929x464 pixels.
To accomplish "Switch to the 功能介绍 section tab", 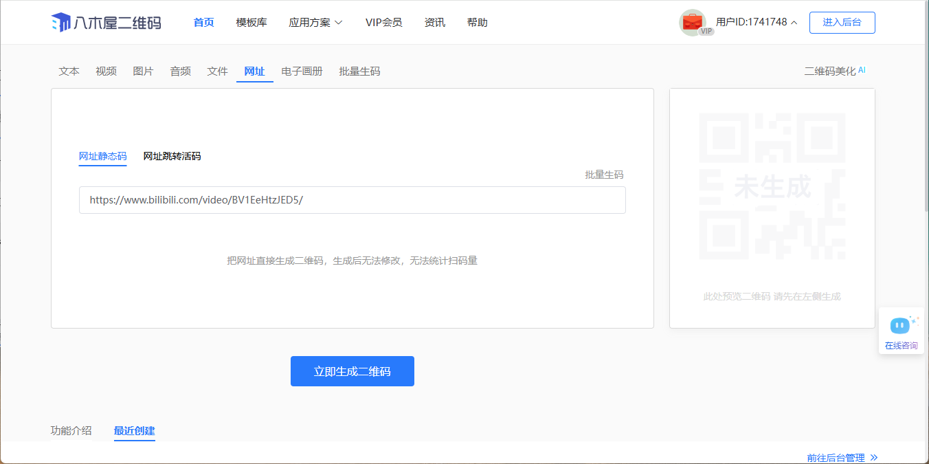I will pos(71,431).
